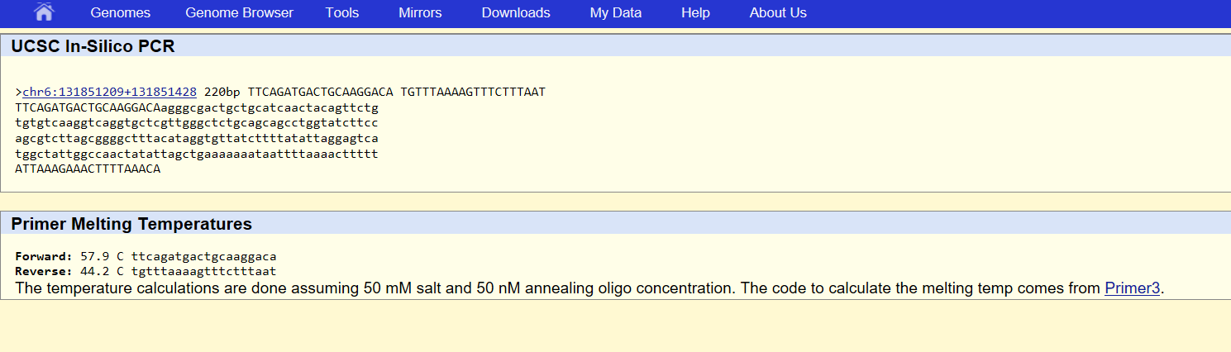
Task: Click the last sequence line ATTAAAGAAACTTTTAAACA
Action: pos(88,169)
